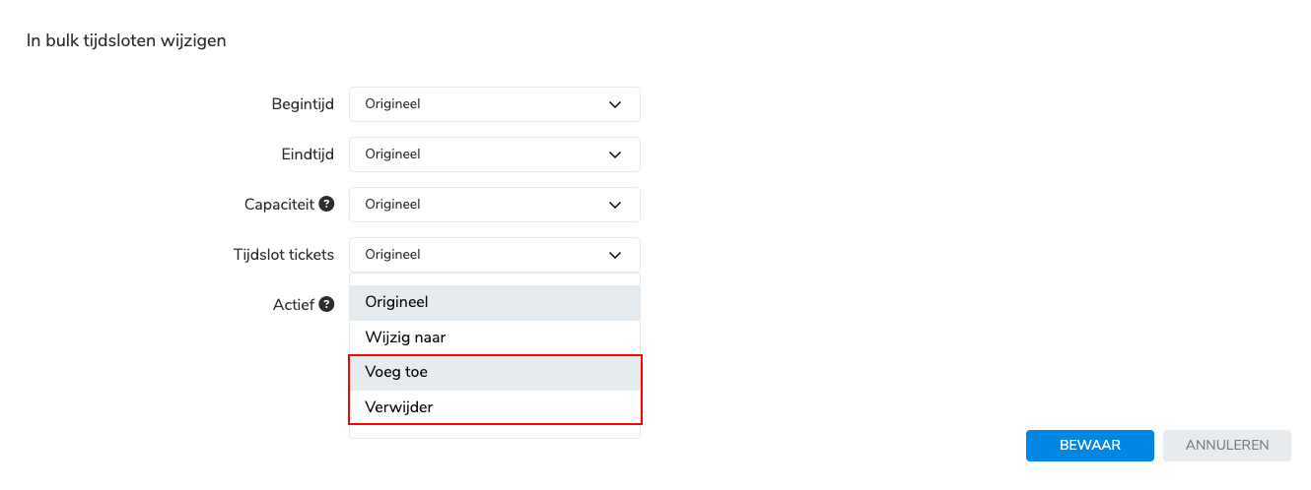The image size is (1311, 490).
Task: Cancel with the ANNULEREN button
Action: [x=1227, y=446]
